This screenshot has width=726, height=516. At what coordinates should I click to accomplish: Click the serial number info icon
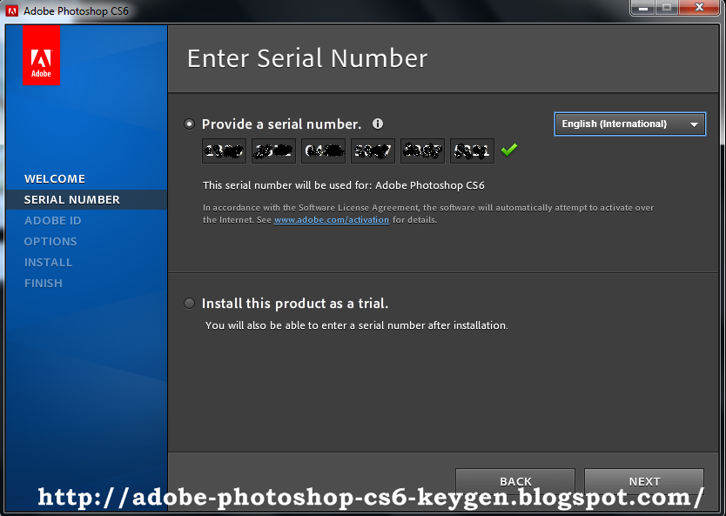tap(378, 124)
